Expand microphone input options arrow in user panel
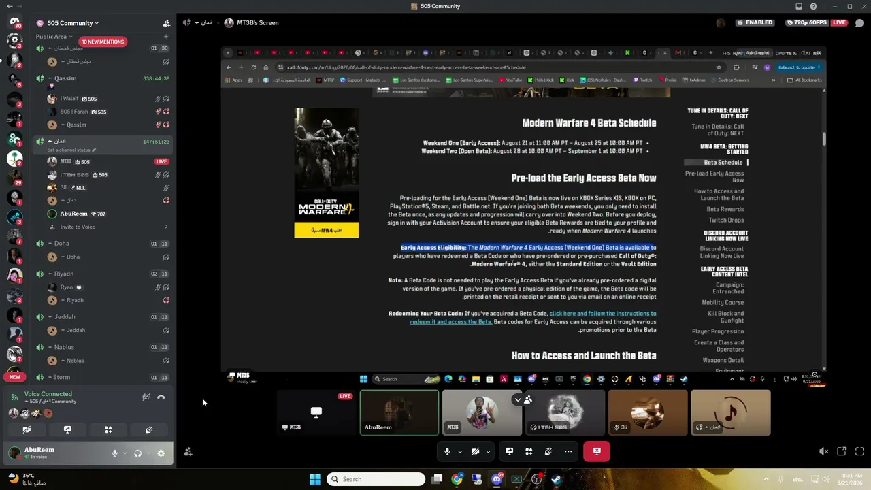The width and height of the screenshot is (871, 490). [x=124, y=453]
